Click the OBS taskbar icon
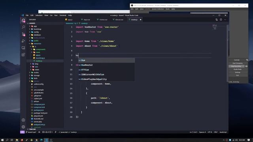The width and height of the screenshot is (253, 142). (x=51, y=140)
